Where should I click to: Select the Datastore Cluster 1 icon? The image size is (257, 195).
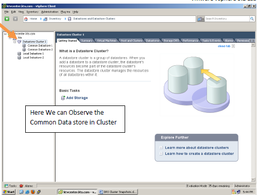coord(19,42)
